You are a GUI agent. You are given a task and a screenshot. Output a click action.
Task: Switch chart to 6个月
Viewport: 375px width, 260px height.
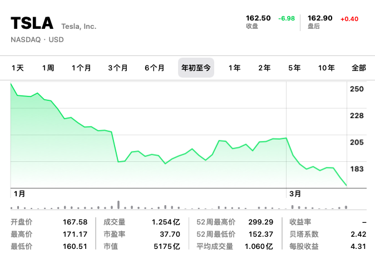[155, 68]
